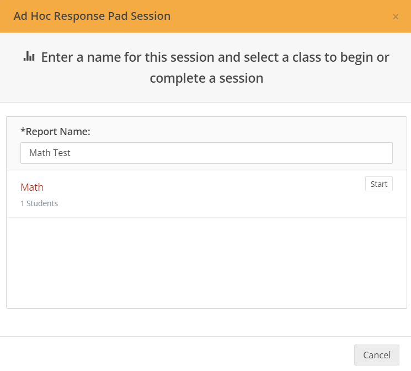Place the cursor after 'Math Test' text
This screenshot has height=371, width=411.
[71, 153]
